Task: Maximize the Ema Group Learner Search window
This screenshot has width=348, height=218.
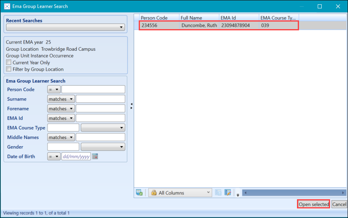Action: 320,6
